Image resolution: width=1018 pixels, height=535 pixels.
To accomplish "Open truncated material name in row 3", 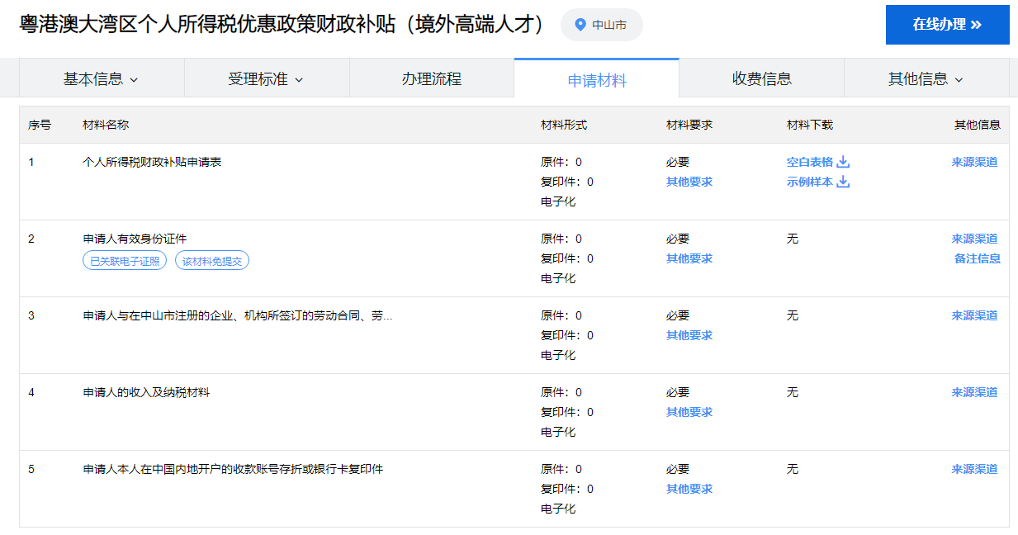I will pyautogui.click(x=237, y=315).
